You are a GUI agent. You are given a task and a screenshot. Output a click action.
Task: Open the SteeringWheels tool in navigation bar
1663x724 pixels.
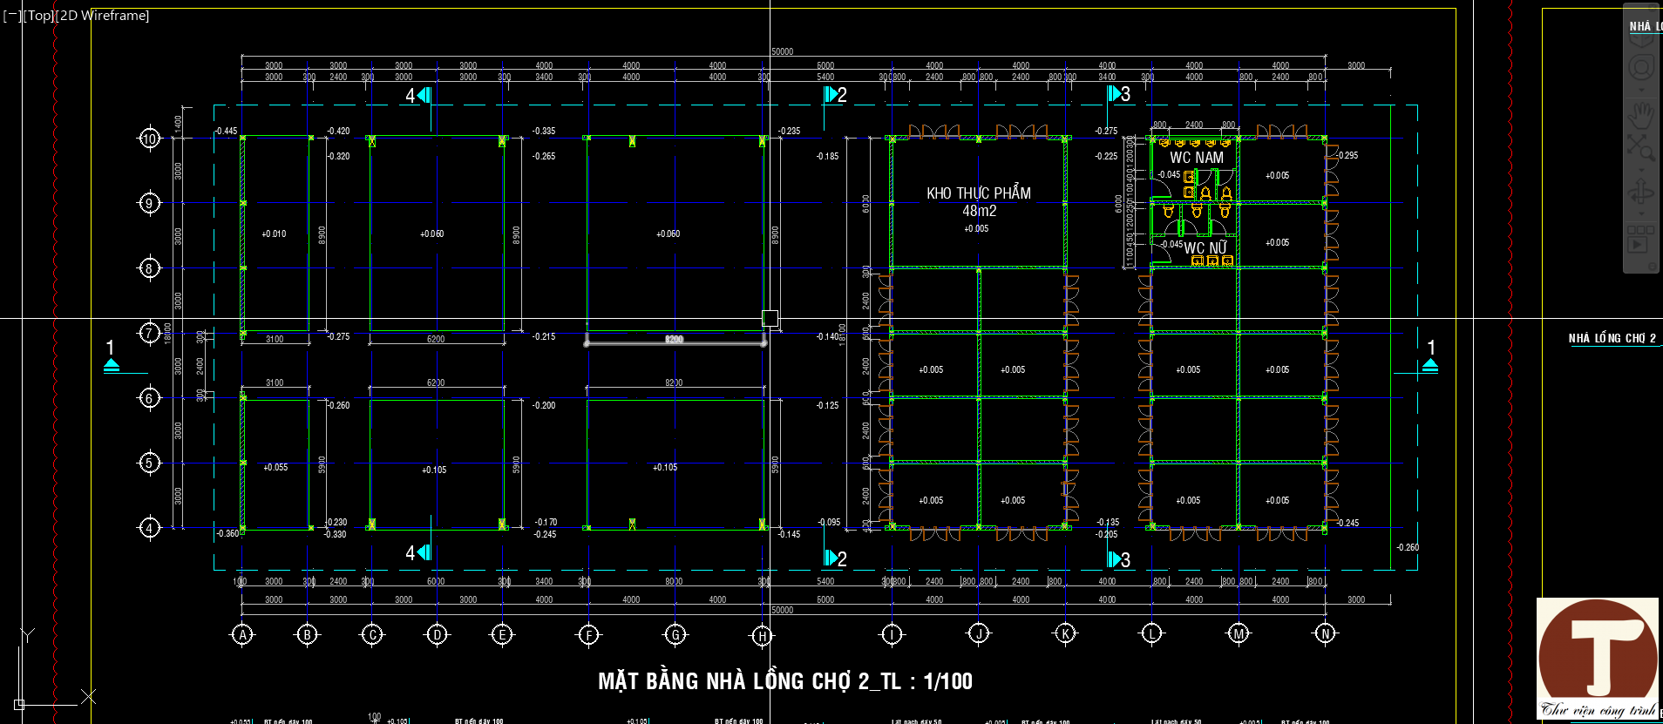coord(1641,68)
